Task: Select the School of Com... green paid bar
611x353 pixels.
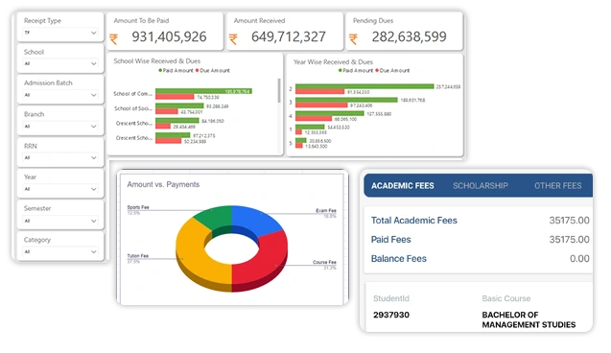Action: 203,91
